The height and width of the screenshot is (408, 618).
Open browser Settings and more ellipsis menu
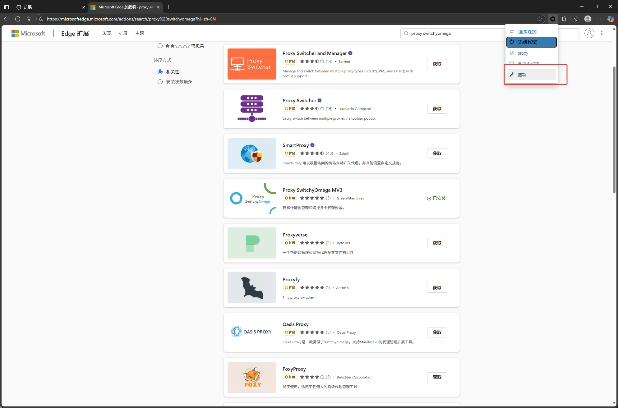point(599,19)
